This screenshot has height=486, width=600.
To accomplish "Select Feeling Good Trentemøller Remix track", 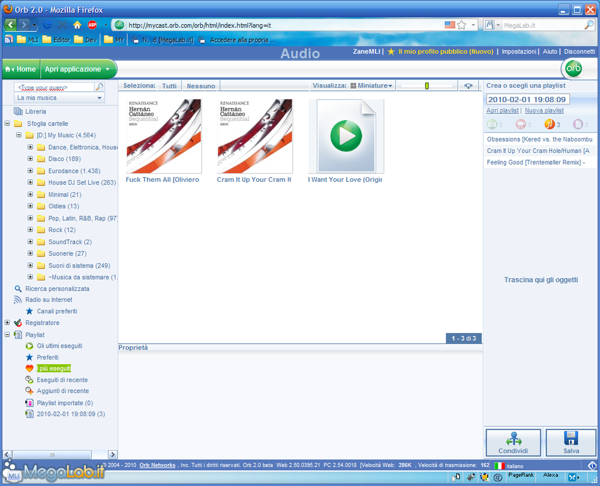I will point(539,162).
